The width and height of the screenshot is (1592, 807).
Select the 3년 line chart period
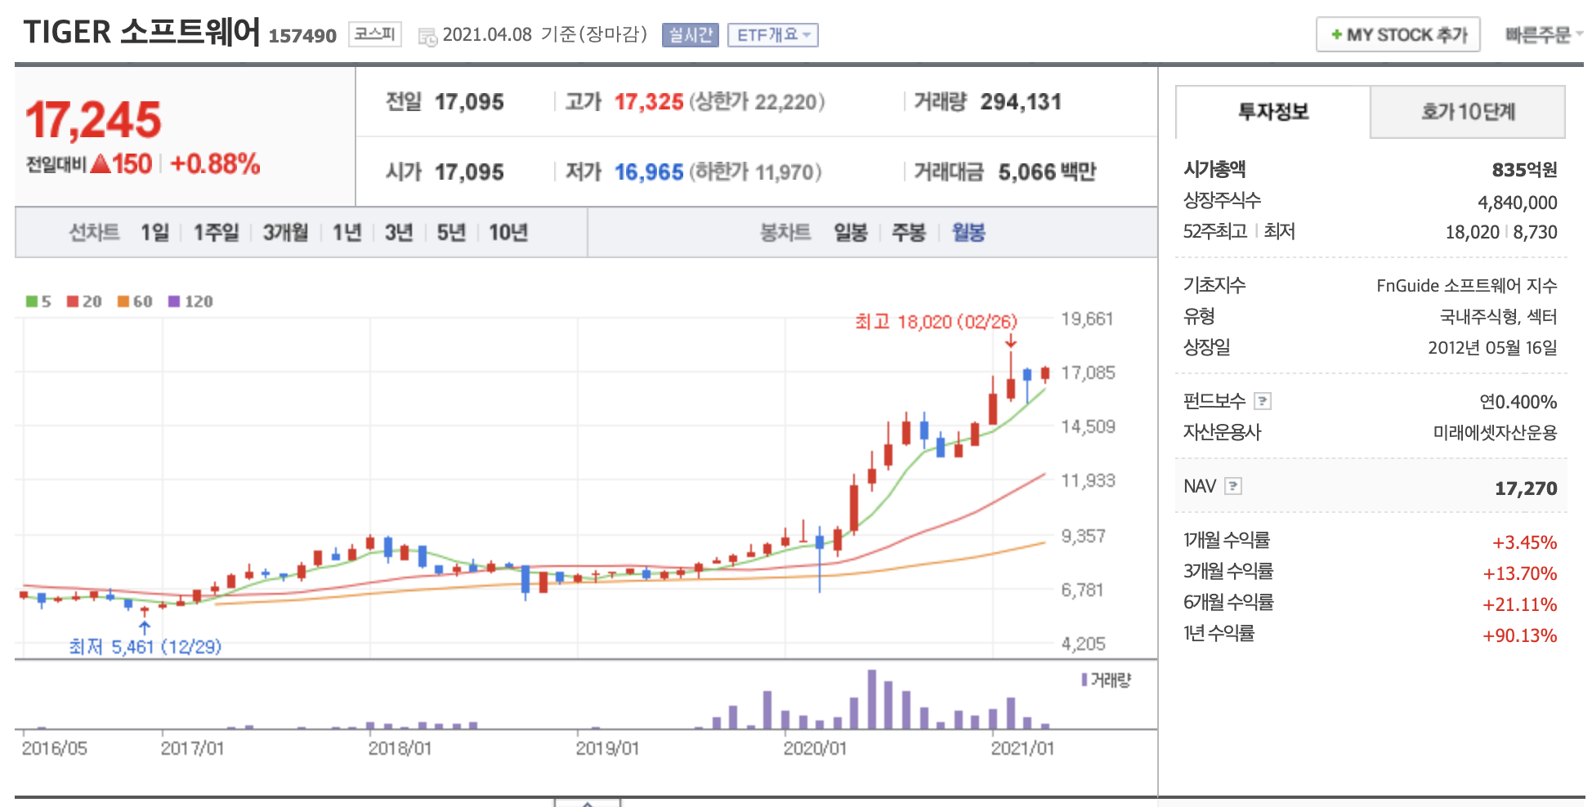[399, 233]
